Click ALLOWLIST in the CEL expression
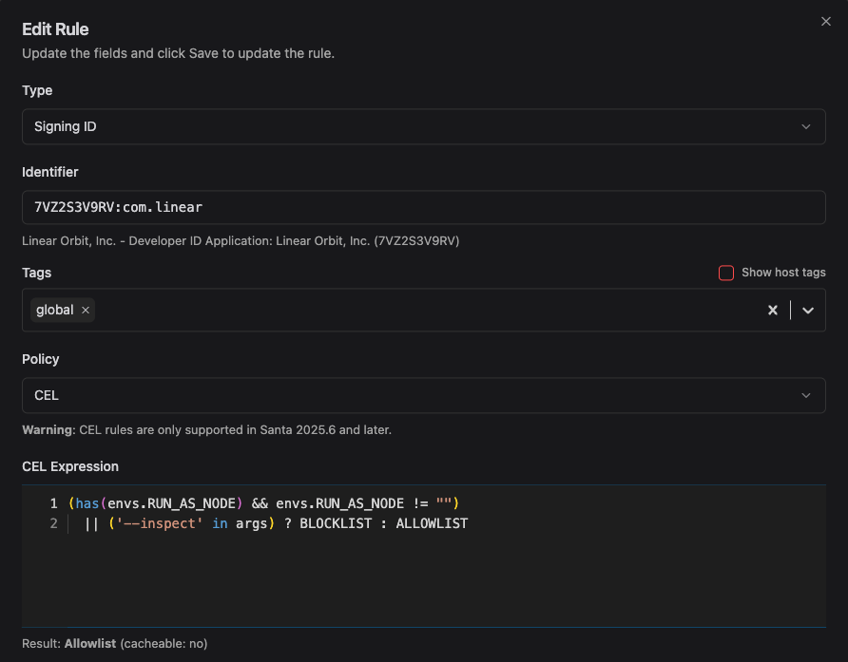Viewport: 848px width, 662px height. coord(432,523)
